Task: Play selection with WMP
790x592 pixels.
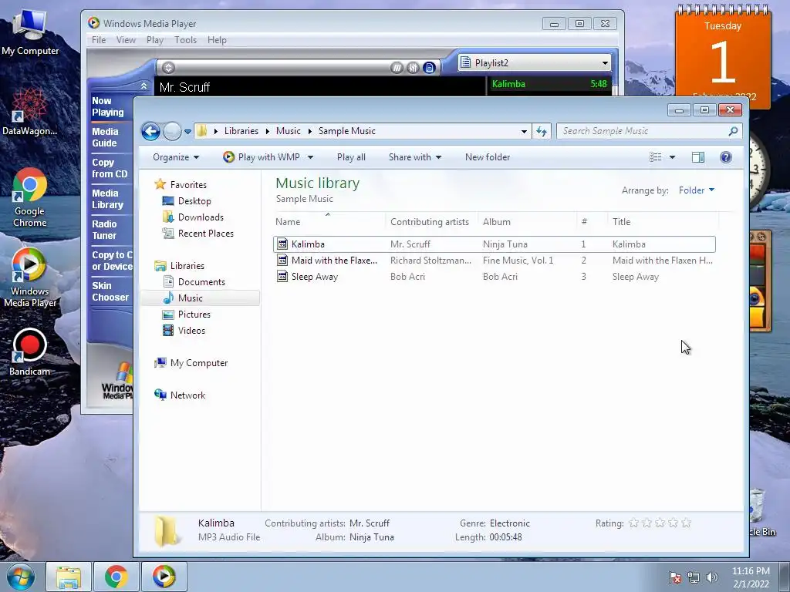Action: click(x=262, y=157)
